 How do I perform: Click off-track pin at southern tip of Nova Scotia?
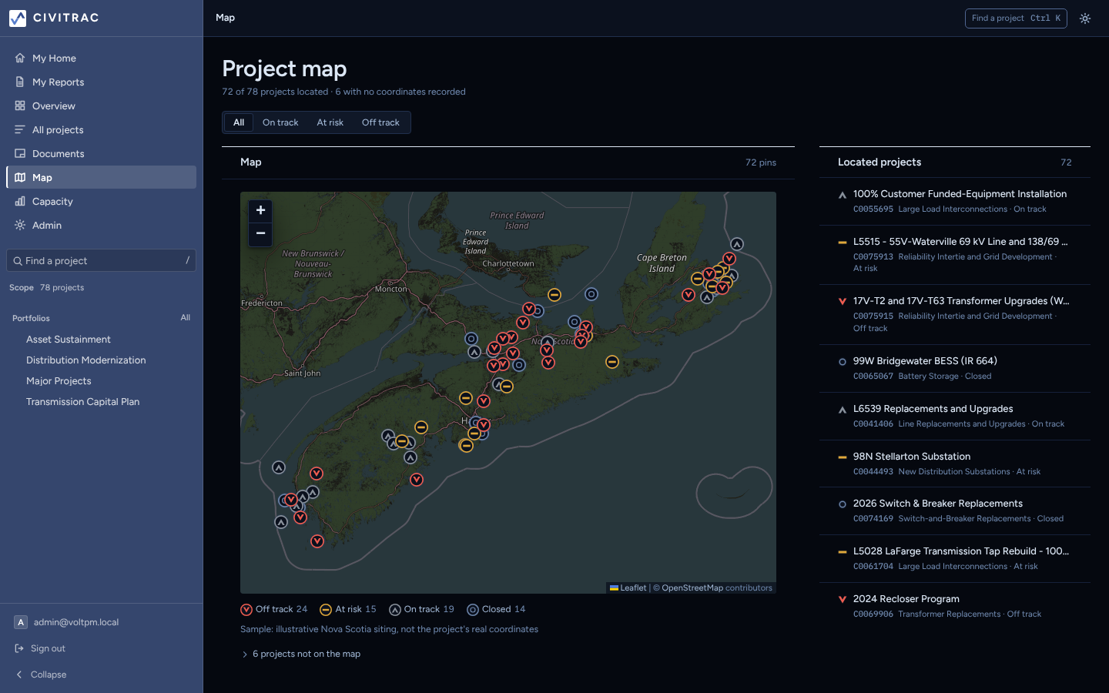pyautogui.click(x=317, y=541)
